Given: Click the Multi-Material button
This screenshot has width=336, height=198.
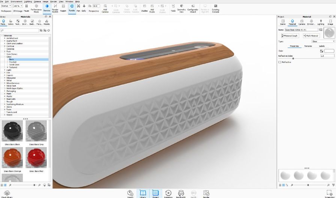Looking at the screenshot, I should pyautogui.click(x=310, y=36).
